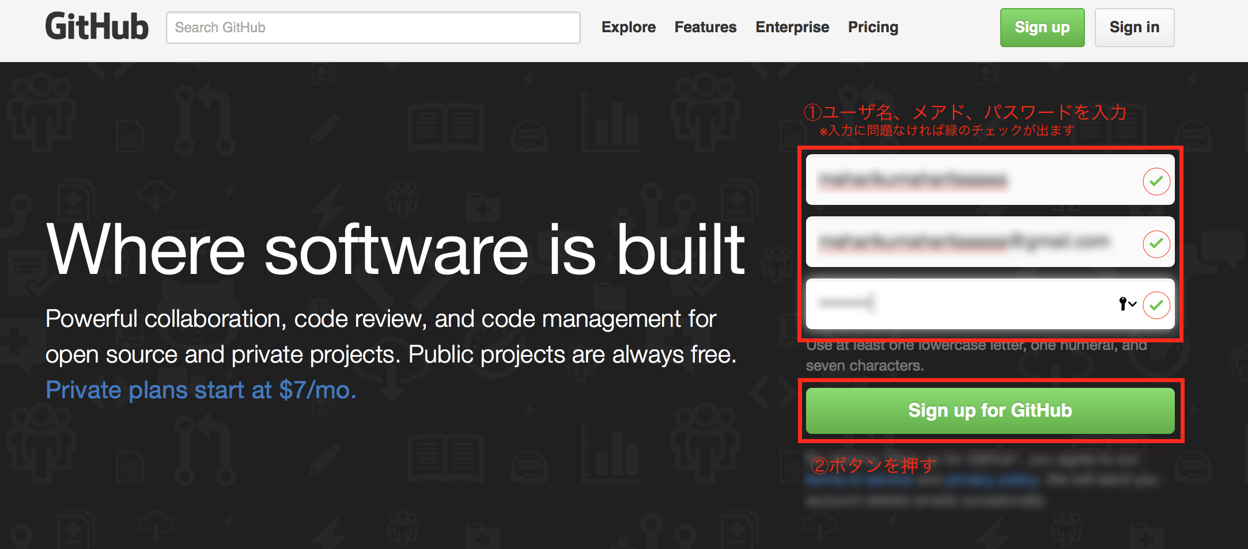The image size is (1248, 549).
Task: Click inside the Search GitHub field
Action: 373,27
